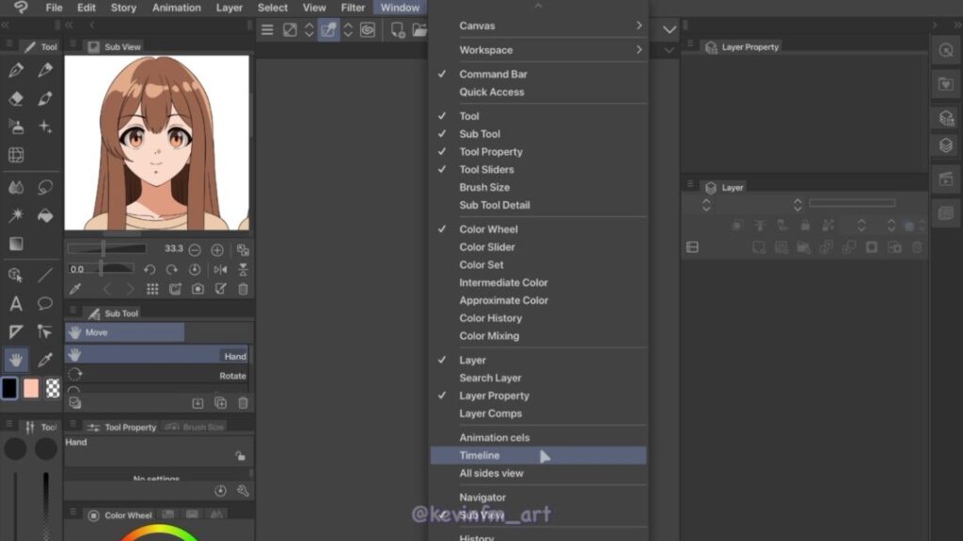Select the Balloon speech bubble tool
This screenshot has height=541, width=963.
tap(45, 303)
